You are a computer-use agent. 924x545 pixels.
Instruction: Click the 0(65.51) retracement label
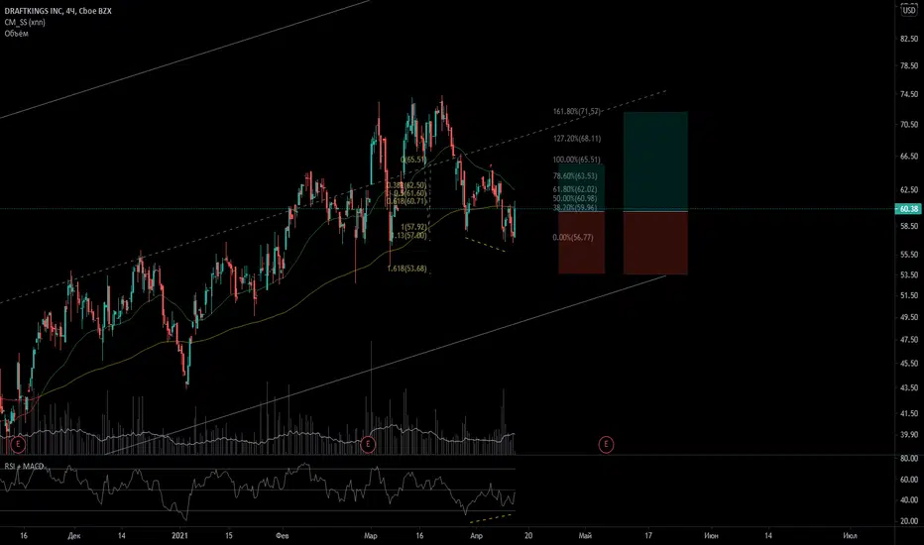point(413,160)
